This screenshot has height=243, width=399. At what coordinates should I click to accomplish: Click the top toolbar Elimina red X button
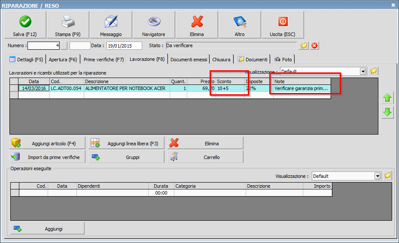[x=197, y=25]
